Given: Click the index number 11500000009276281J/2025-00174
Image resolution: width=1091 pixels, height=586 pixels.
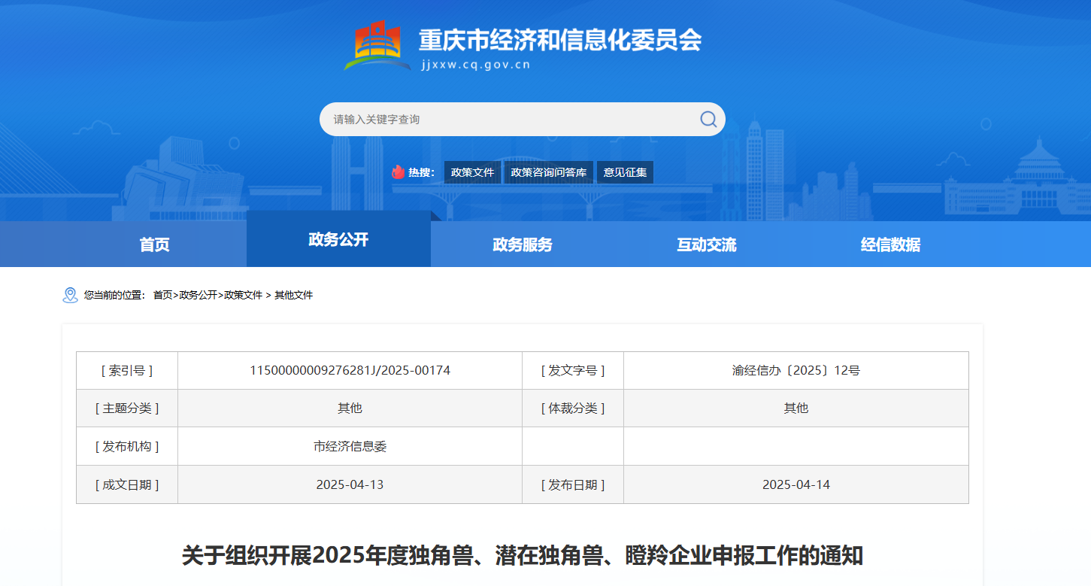Looking at the screenshot, I should [350, 370].
